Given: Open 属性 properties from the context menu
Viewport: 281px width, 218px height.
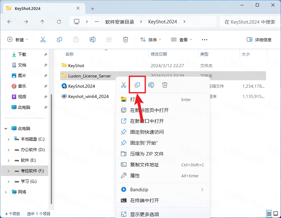Looking at the screenshot, I should click(163, 176).
